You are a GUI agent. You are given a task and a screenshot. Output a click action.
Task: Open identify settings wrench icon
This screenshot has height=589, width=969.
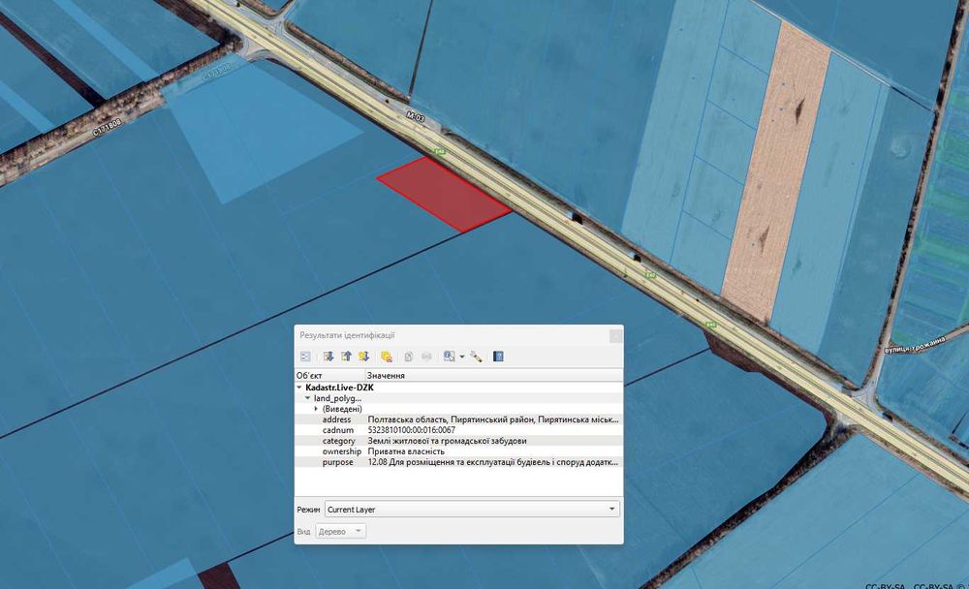[476, 356]
